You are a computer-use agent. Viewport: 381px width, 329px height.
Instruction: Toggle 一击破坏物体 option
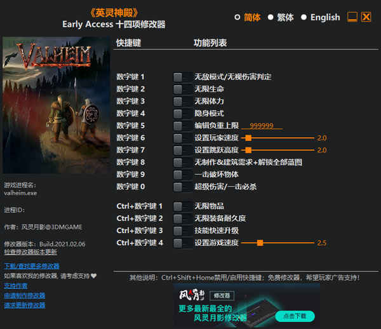click(x=182, y=174)
